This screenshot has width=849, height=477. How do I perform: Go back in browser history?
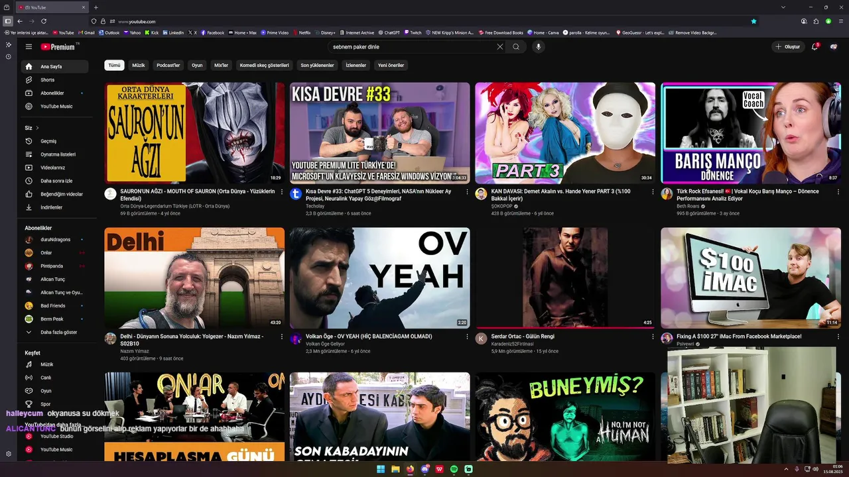[x=20, y=21]
